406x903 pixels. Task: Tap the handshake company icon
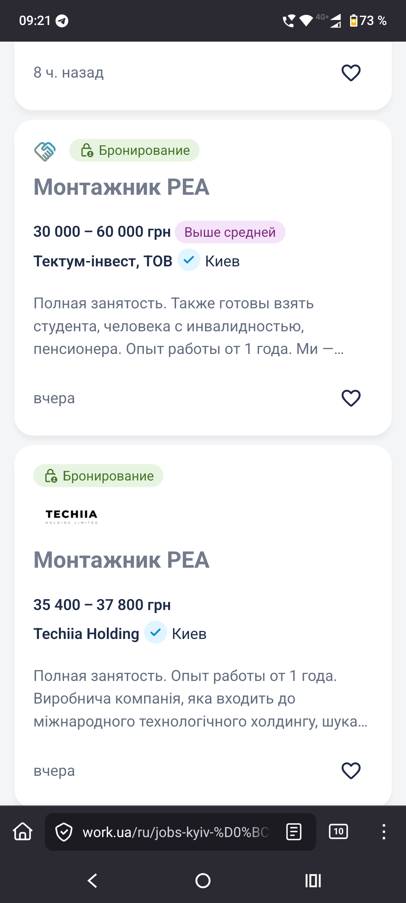pyautogui.click(x=45, y=151)
